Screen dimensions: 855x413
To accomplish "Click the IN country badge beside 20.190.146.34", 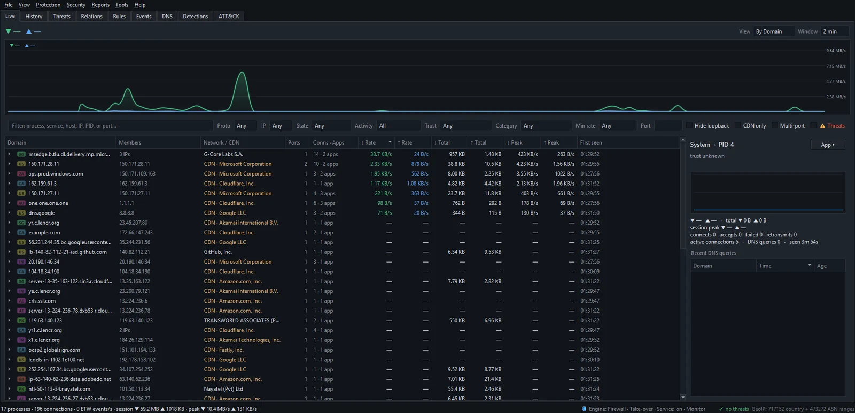I will (21, 262).
